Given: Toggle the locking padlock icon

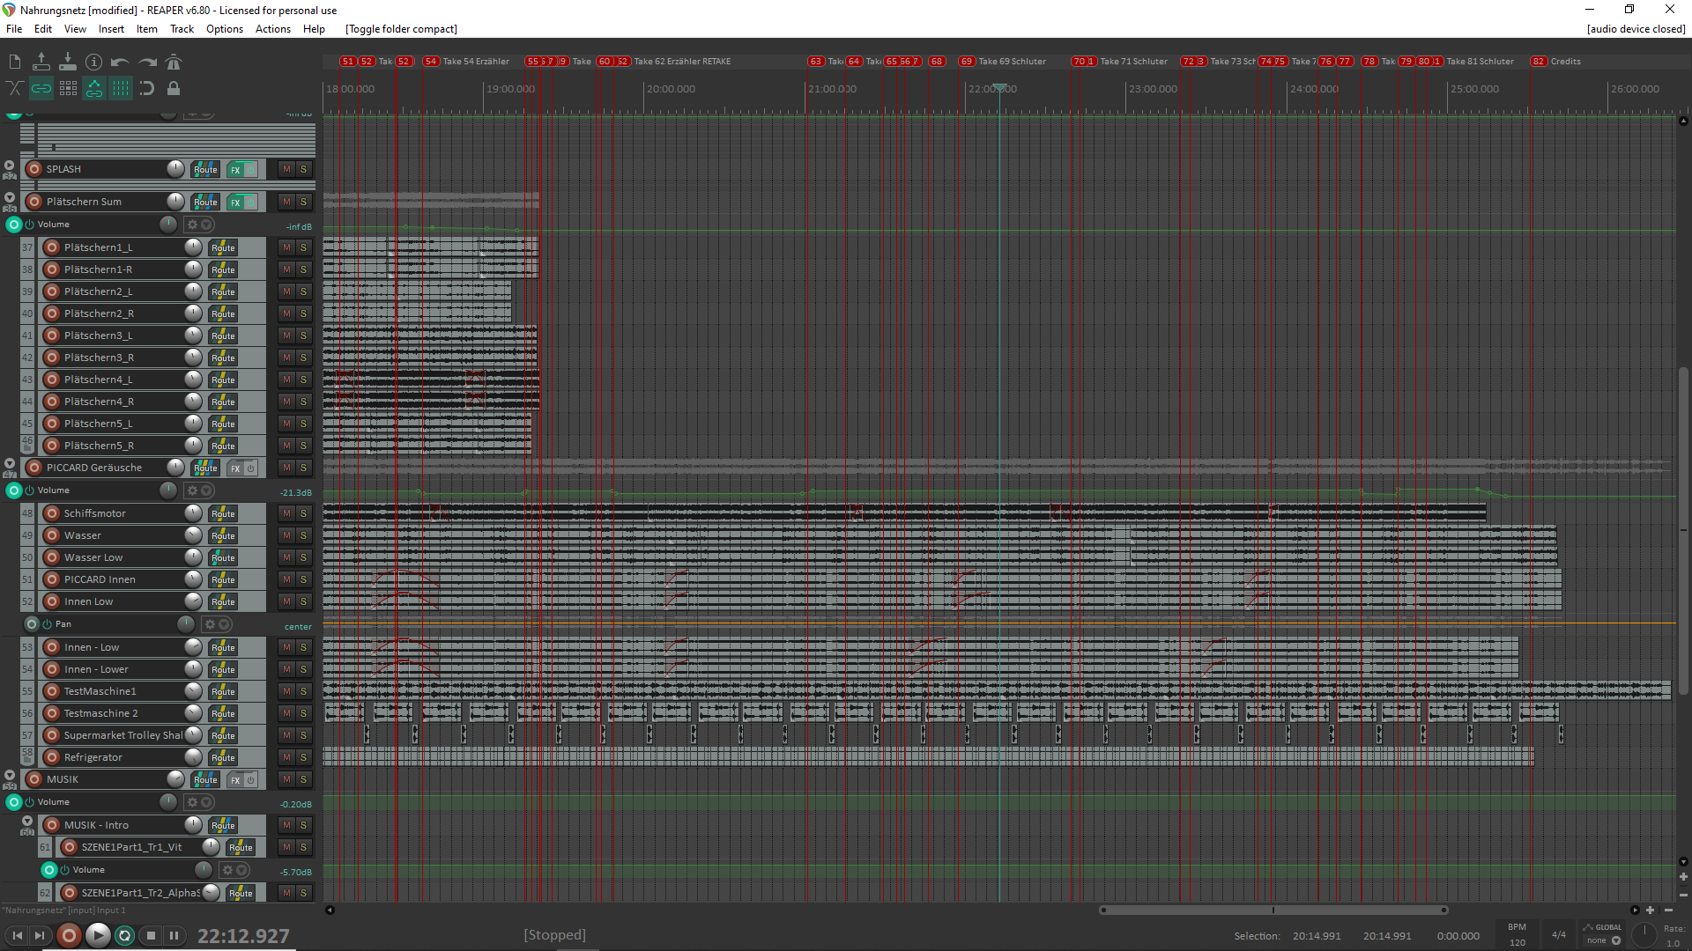Looking at the screenshot, I should pos(174,88).
